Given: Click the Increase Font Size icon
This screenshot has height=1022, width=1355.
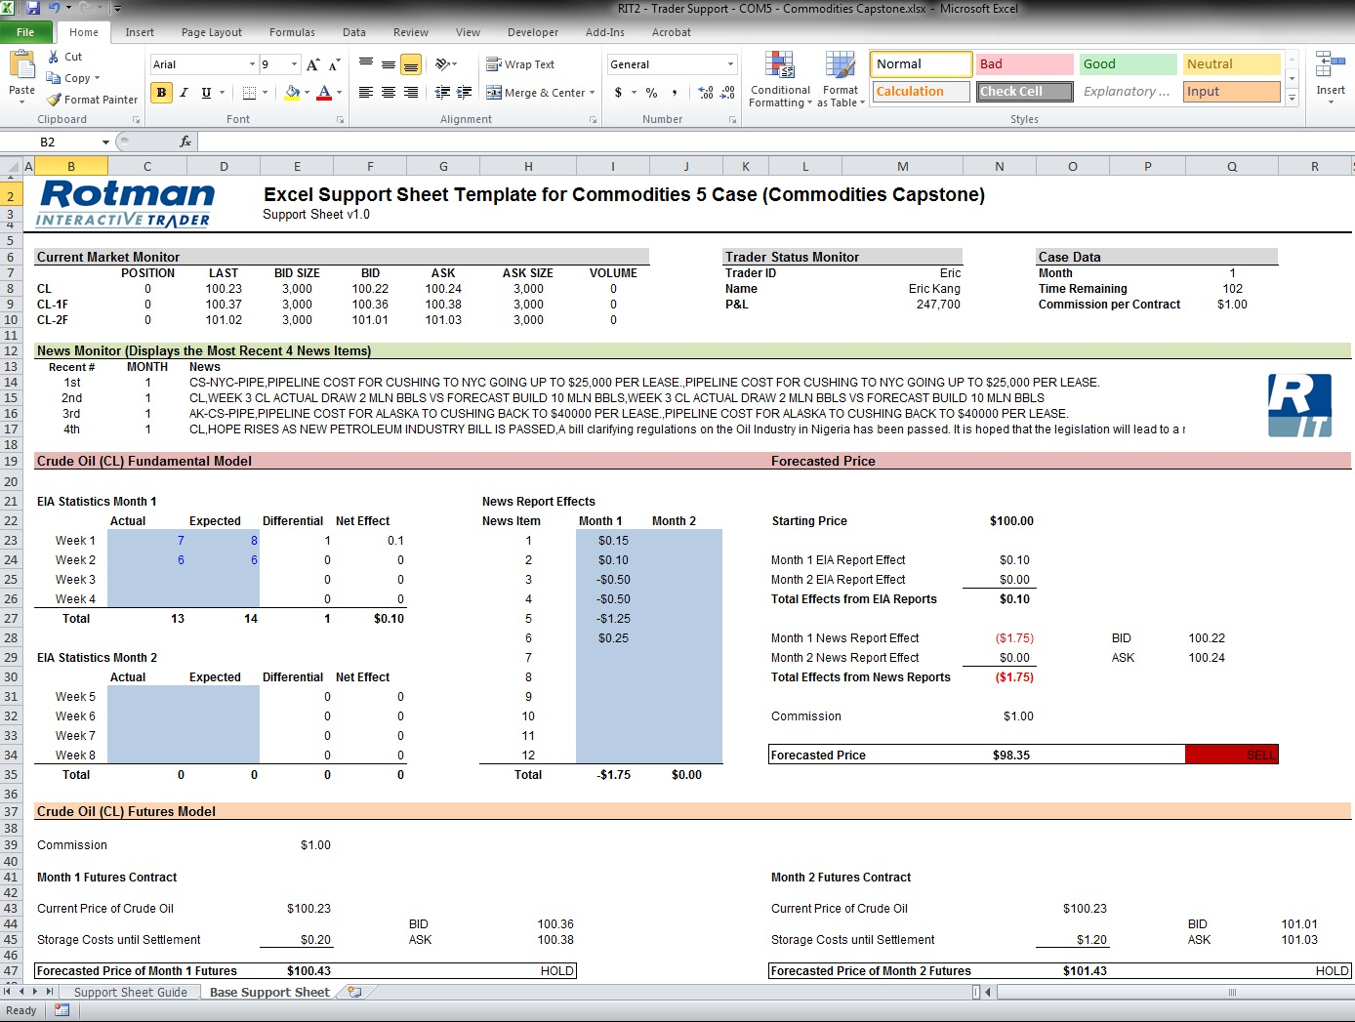Looking at the screenshot, I should [312, 64].
